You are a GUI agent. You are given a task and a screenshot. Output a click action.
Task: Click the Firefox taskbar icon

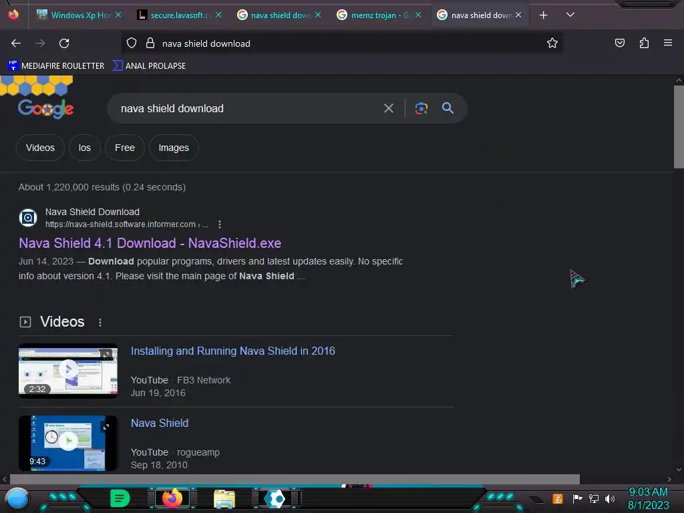click(172, 498)
